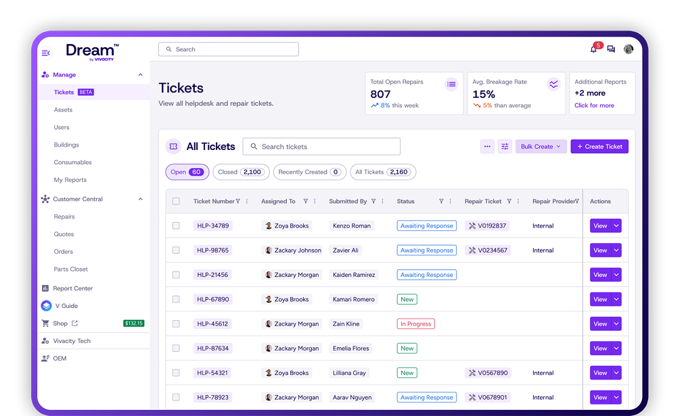Check the checkbox for ticket HLP-45612
This screenshot has height=416, width=682.
176,323
